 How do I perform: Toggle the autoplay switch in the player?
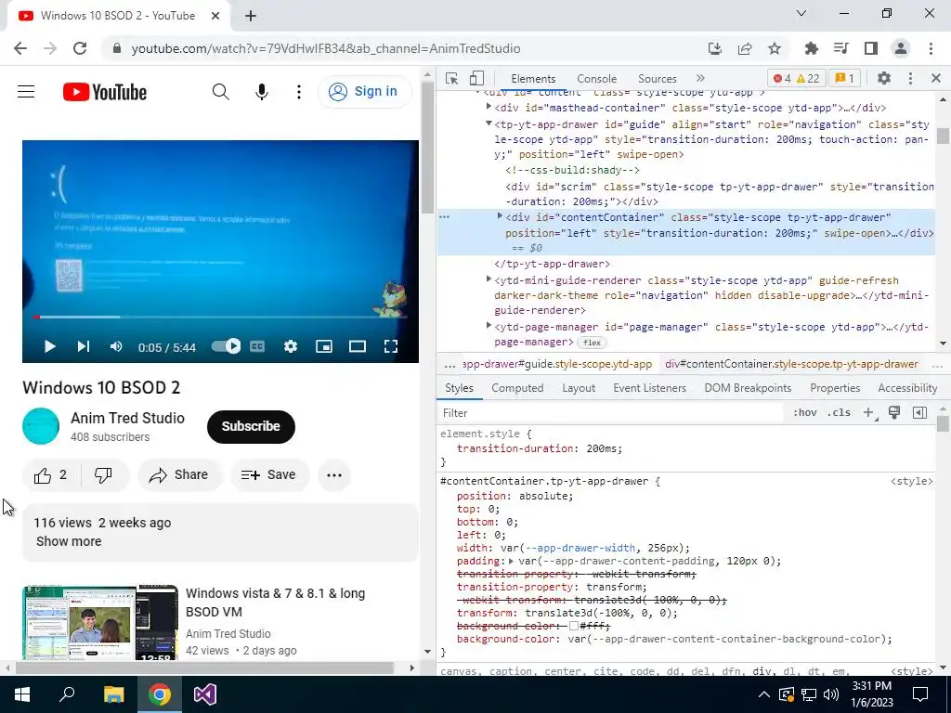227,346
